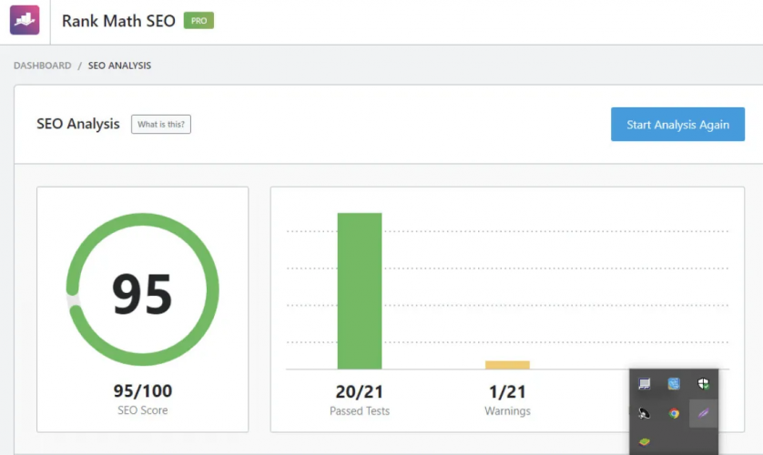Open Windows Security shield tray icon
763x455 pixels.
click(703, 384)
